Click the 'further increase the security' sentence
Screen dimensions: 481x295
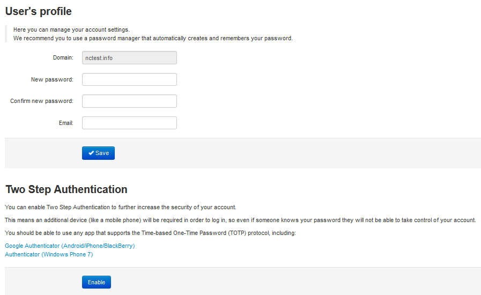[121, 207]
